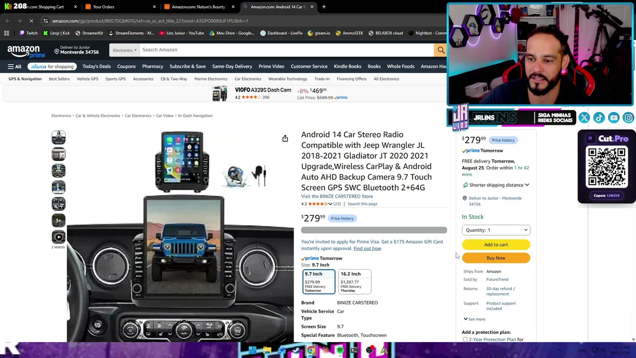Tick the 2-Year Protection Plan checkbox

(x=465, y=340)
